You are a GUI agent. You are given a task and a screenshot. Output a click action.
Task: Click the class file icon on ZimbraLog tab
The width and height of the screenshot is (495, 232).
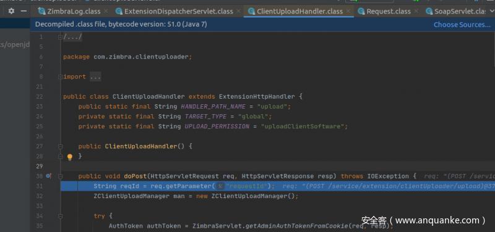pyautogui.click(x=41, y=11)
